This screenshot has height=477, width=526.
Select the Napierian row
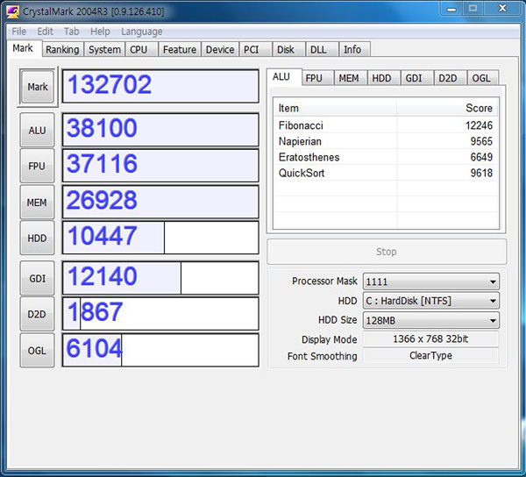pos(386,141)
